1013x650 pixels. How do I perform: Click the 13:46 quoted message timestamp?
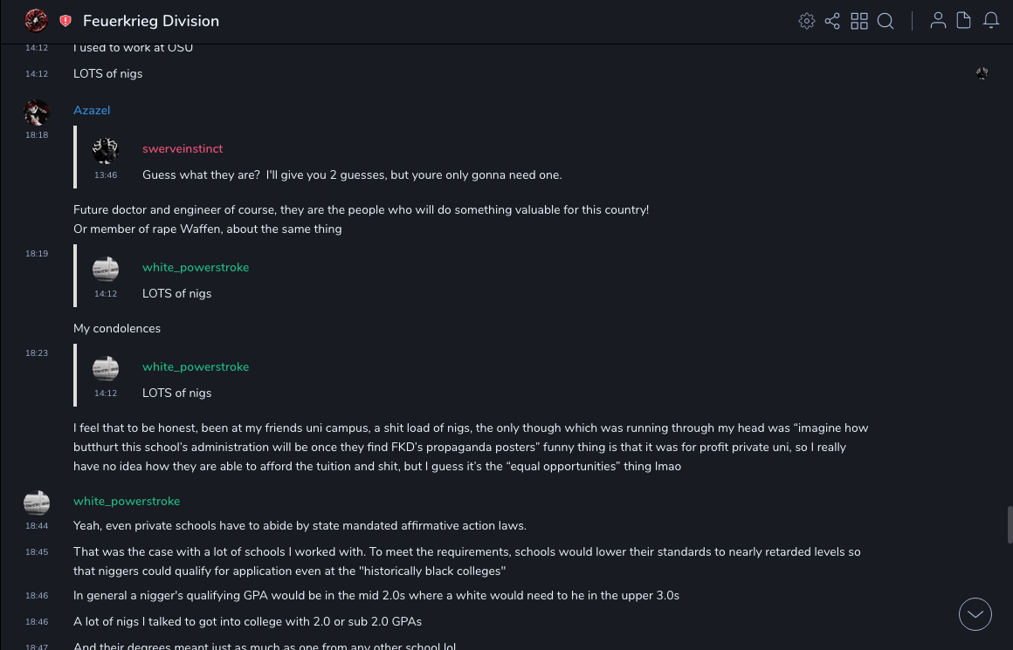click(106, 175)
